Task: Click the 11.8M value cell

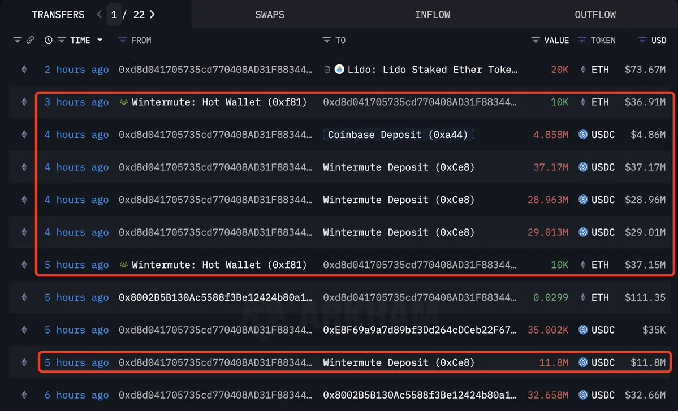Action: [554, 362]
